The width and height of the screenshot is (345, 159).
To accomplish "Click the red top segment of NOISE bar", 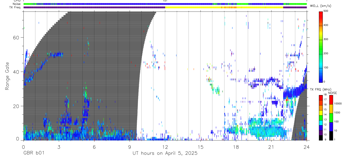I will click(x=331, y=100).
